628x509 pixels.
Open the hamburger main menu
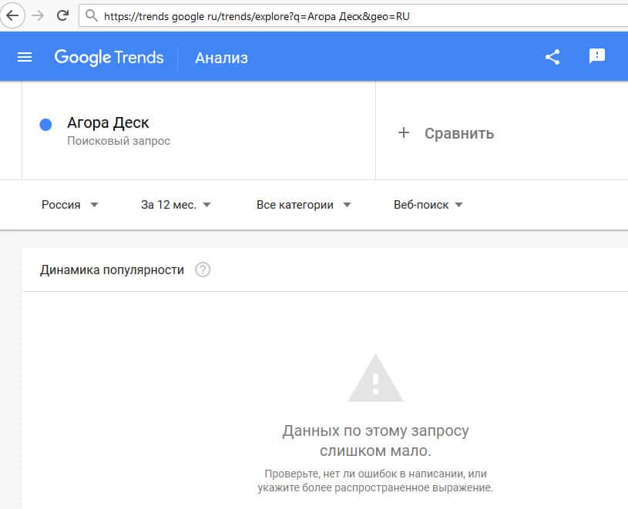(25, 57)
